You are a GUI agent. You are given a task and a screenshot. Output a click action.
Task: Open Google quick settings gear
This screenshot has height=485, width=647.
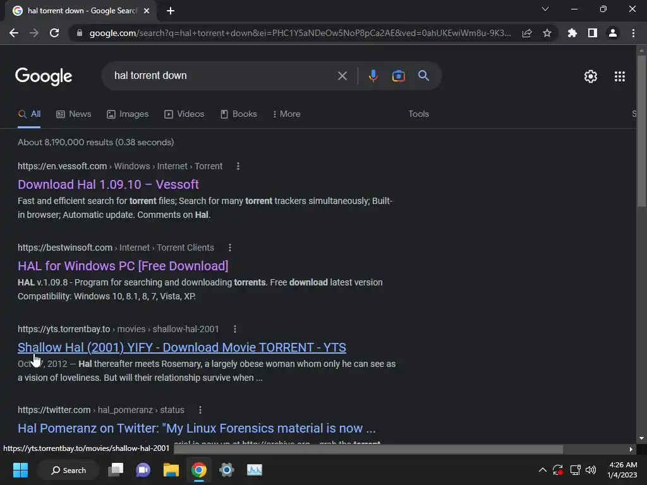coord(591,76)
